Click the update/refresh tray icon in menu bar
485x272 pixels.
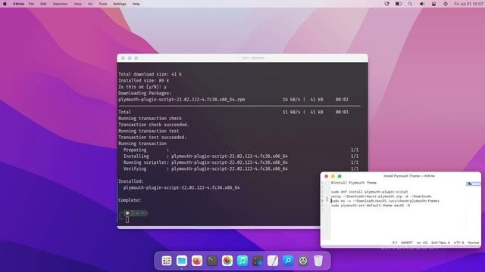pos(386,4)
